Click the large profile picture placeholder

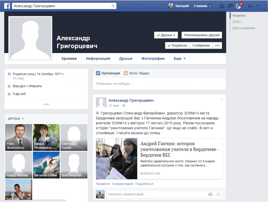(30, 38)
